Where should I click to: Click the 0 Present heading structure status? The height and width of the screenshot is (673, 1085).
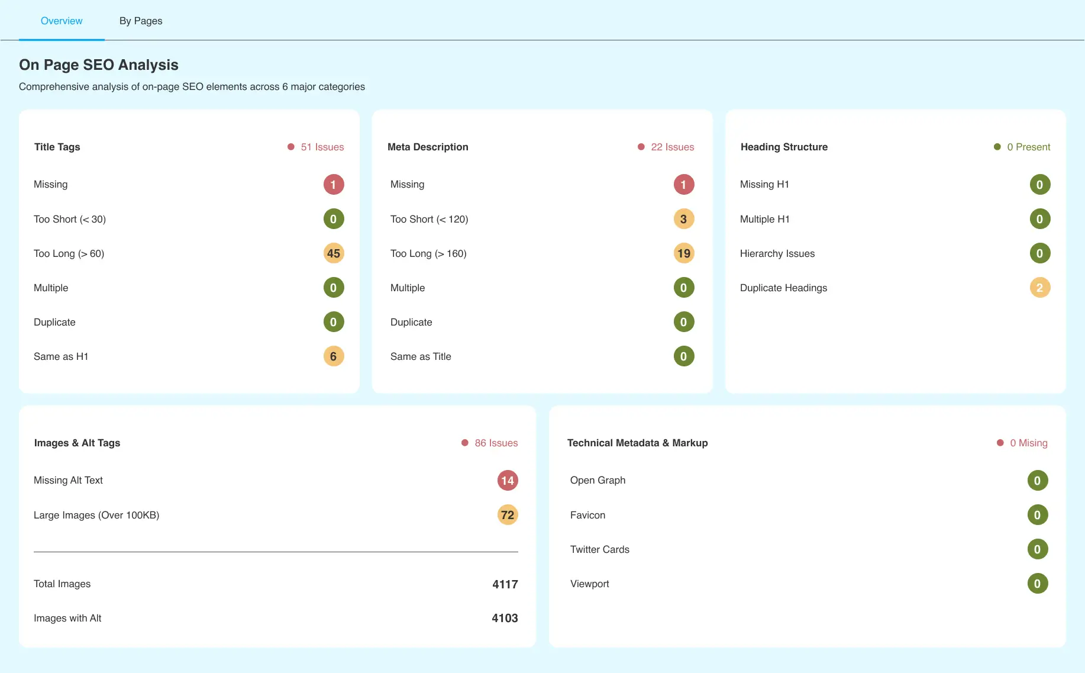[1028, 147]
